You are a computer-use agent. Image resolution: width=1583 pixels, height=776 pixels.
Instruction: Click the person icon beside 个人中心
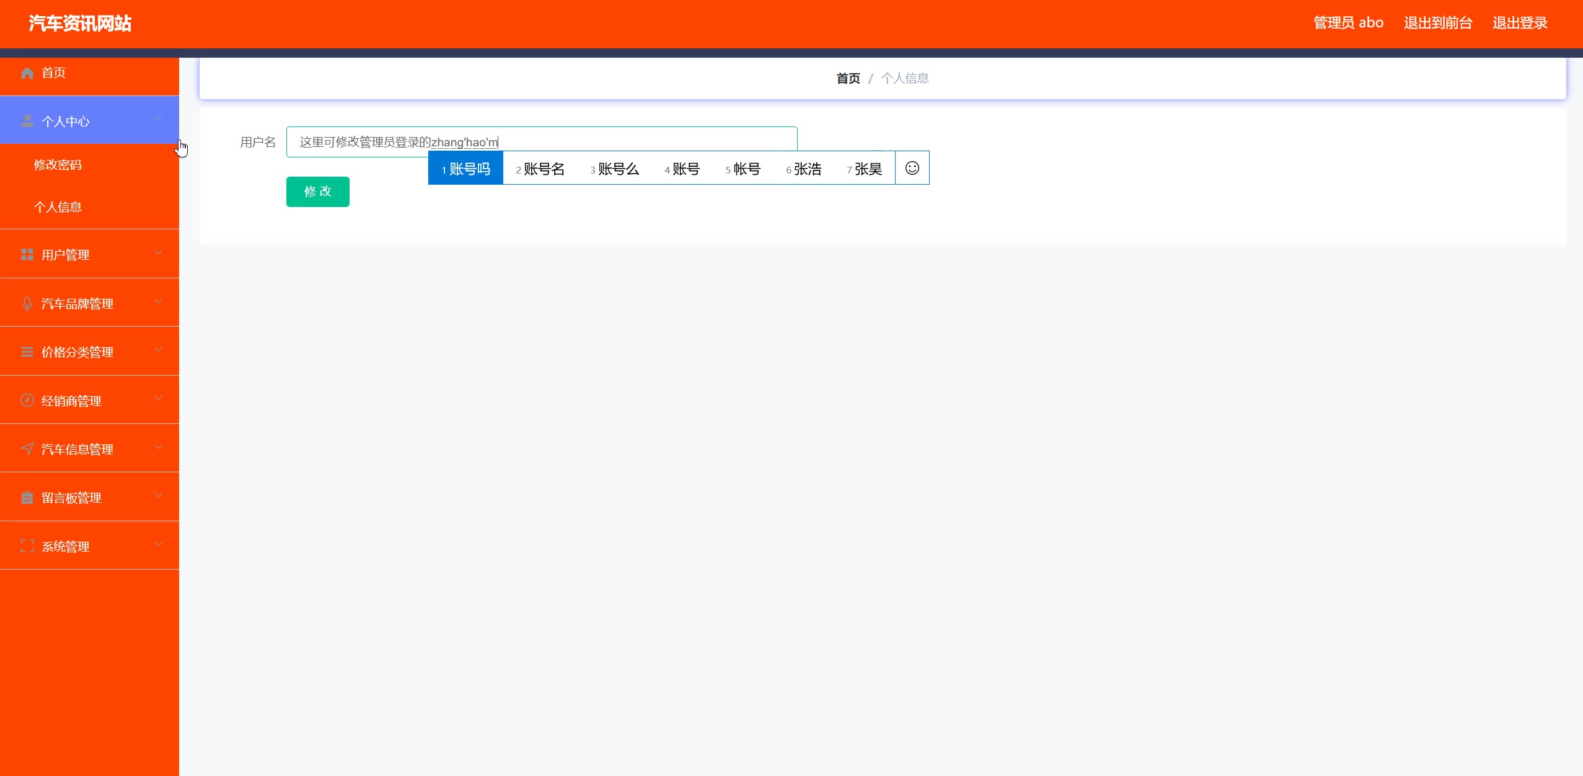pyautogui.click(x=27, y=121)
